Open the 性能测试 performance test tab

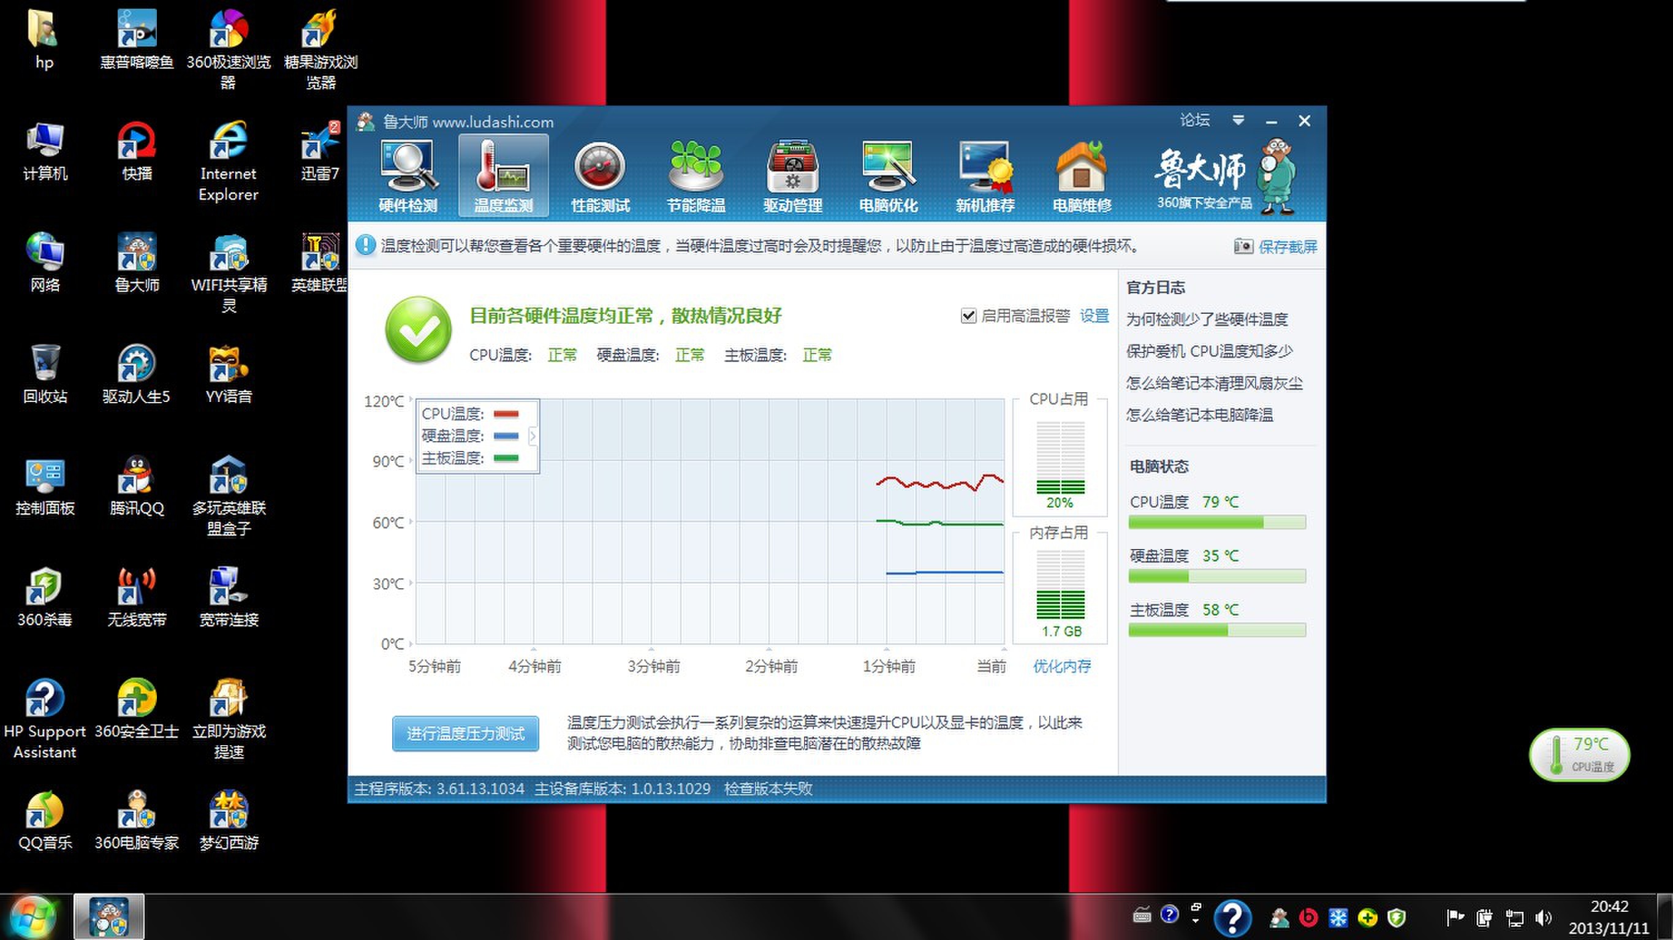tap(599, 176)
